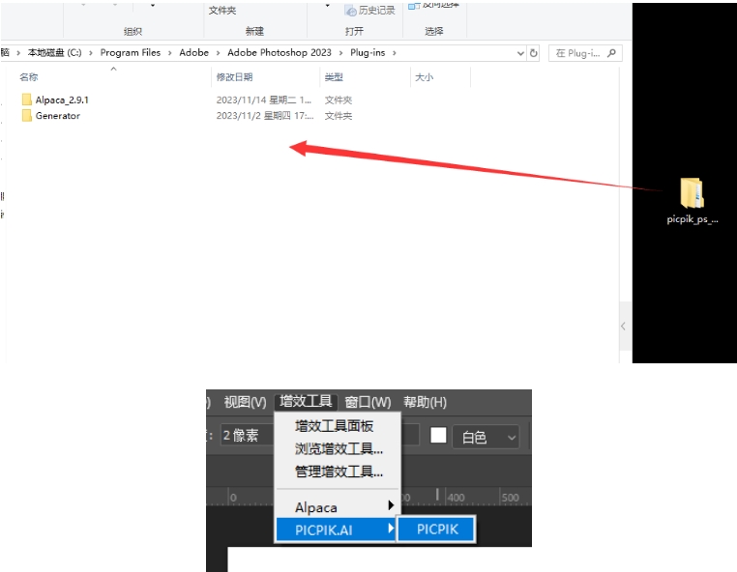
Task: Open the 增效工具 menu
Action: coord(306,402)
